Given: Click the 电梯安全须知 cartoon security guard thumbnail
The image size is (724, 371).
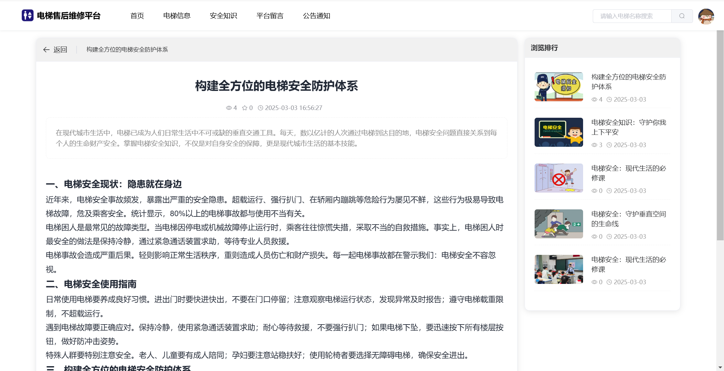Looking at the screenshot, I should click(559, 86).
